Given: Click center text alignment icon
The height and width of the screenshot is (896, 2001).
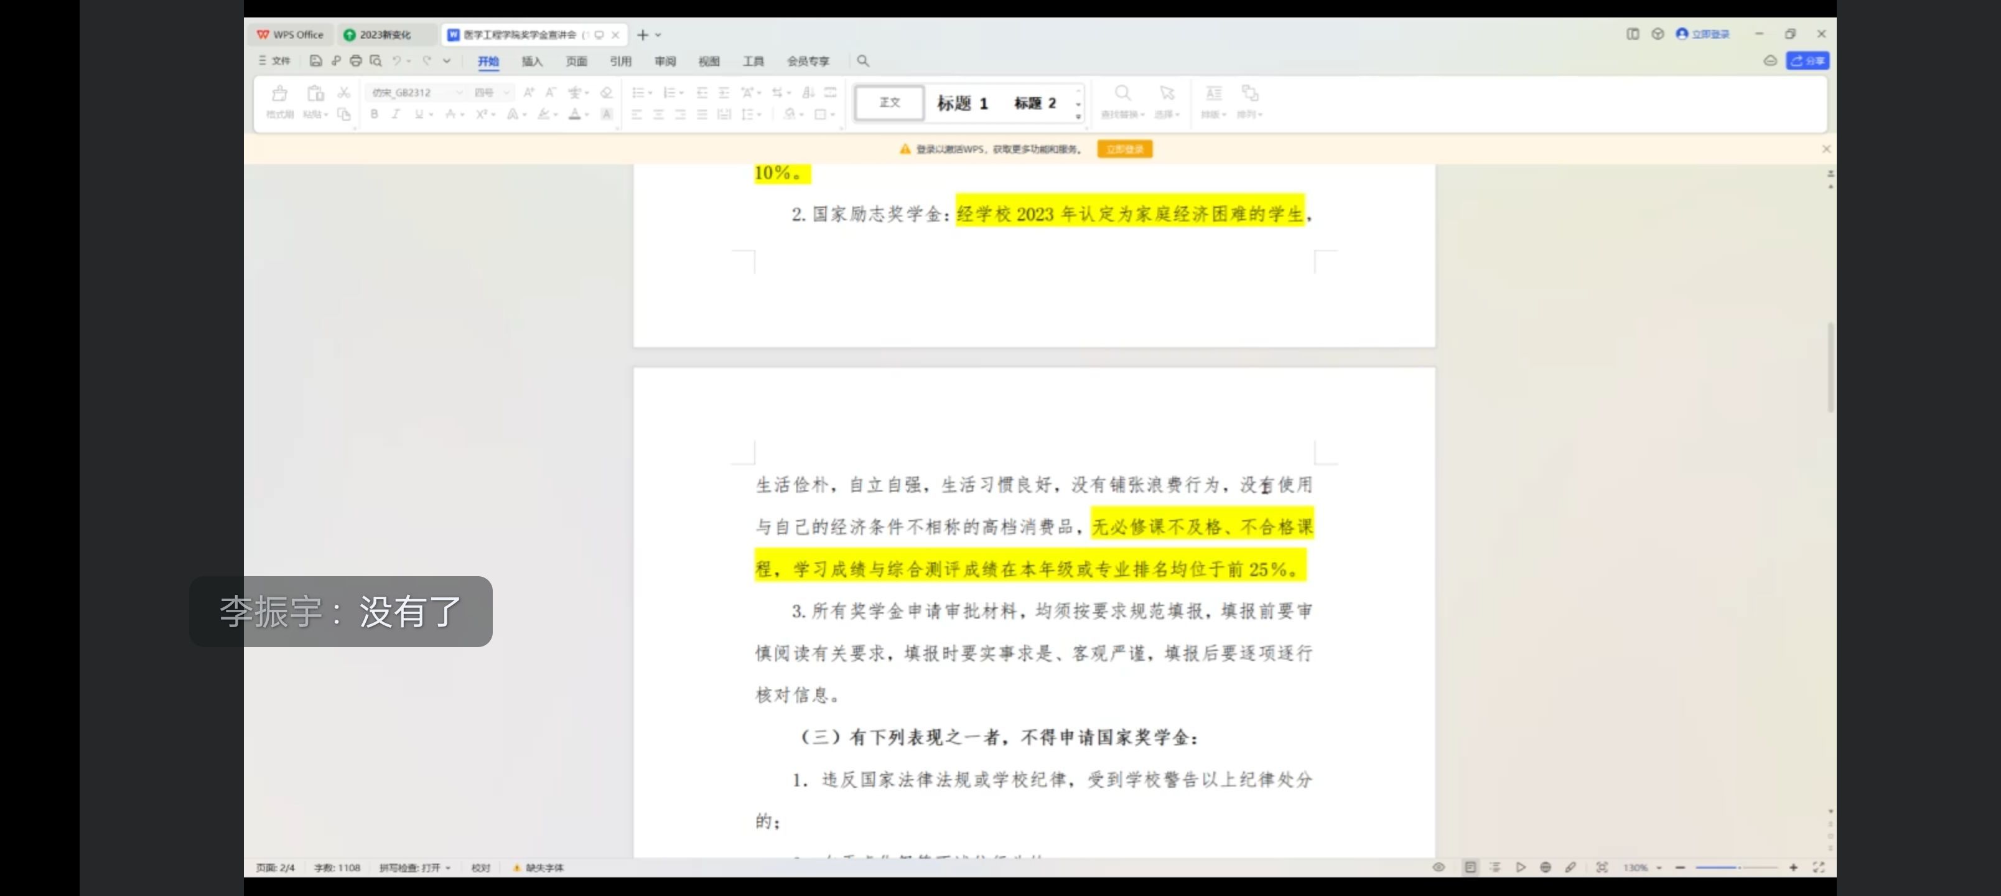Looking at the screenshot, I should pyautogui.click(x=658, y=114).
